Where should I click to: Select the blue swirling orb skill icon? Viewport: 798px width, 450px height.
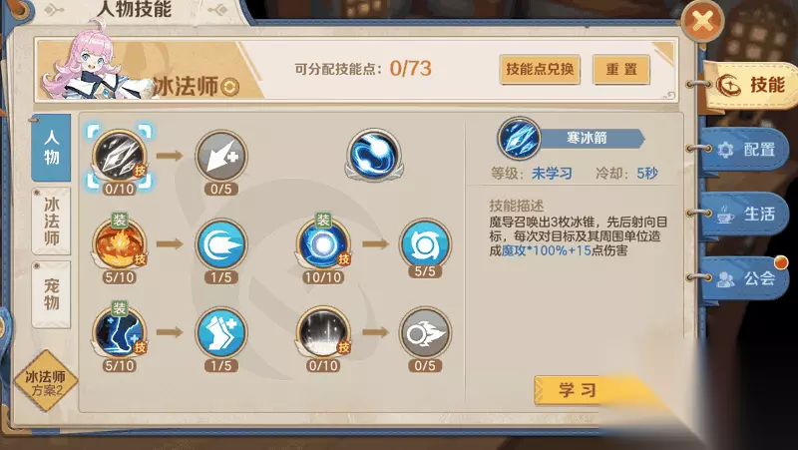374,155
